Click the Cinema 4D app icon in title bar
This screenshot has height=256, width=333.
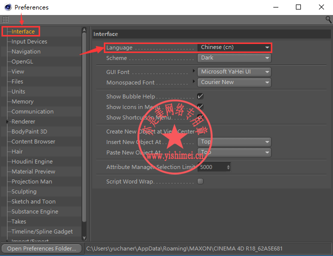tap(8, 7)
